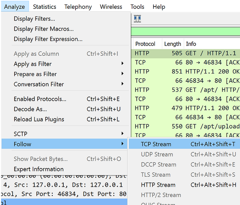Open the Wireless menu

[x=111, y=7]
